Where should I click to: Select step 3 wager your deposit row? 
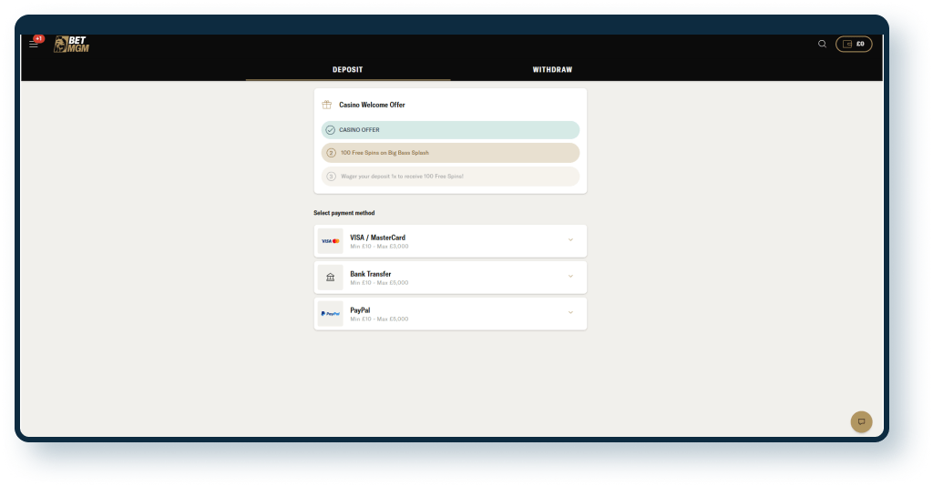pyautogui.click(x=450, y=176)
